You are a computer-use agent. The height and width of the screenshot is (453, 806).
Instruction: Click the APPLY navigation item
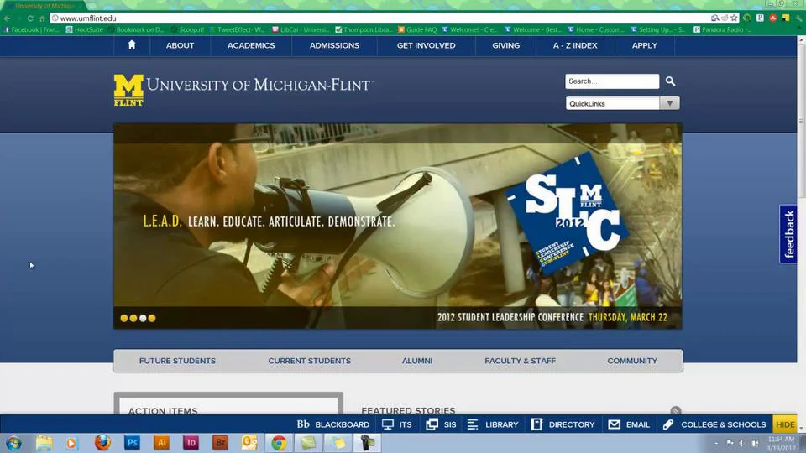pyautogui.click(x=645, y=45)
